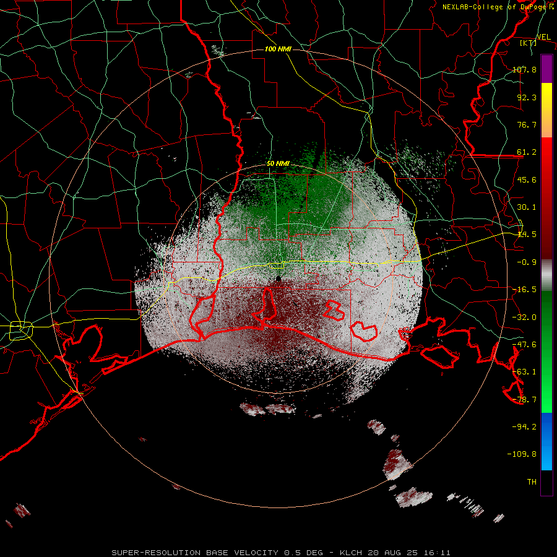Image resolution: width=557 pixels, height=557 pixels.
Task: Click the TH legend label
Action: (532, 482)
